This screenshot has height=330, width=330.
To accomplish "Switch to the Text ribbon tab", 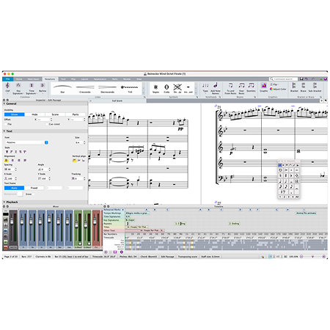I will coord(63,79).
